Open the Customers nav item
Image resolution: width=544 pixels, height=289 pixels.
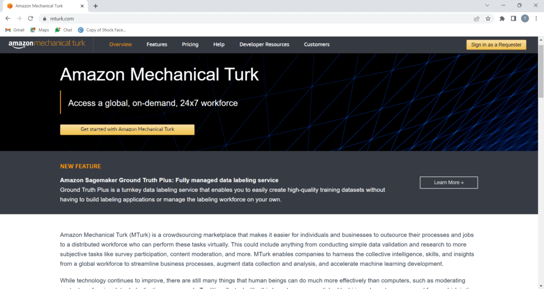(x=317, y=45)
